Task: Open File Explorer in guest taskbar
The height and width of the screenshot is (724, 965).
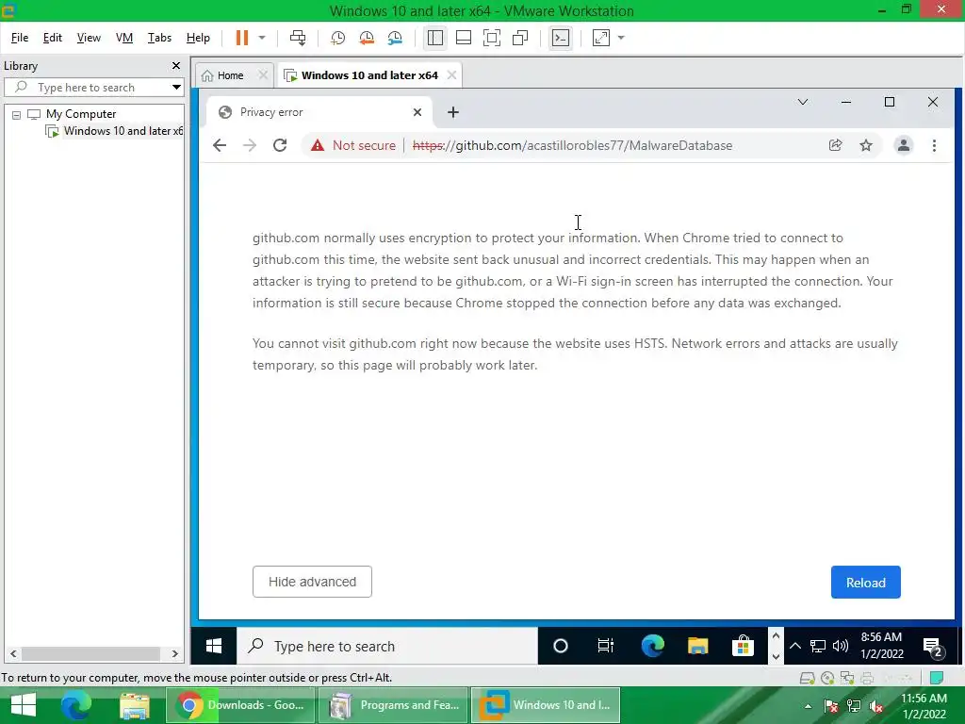Action: pos(698,646)
